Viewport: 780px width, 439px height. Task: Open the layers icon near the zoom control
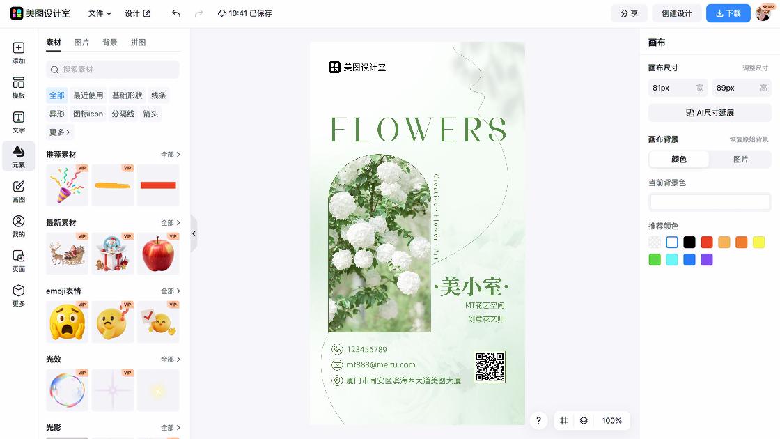[584, 421]
